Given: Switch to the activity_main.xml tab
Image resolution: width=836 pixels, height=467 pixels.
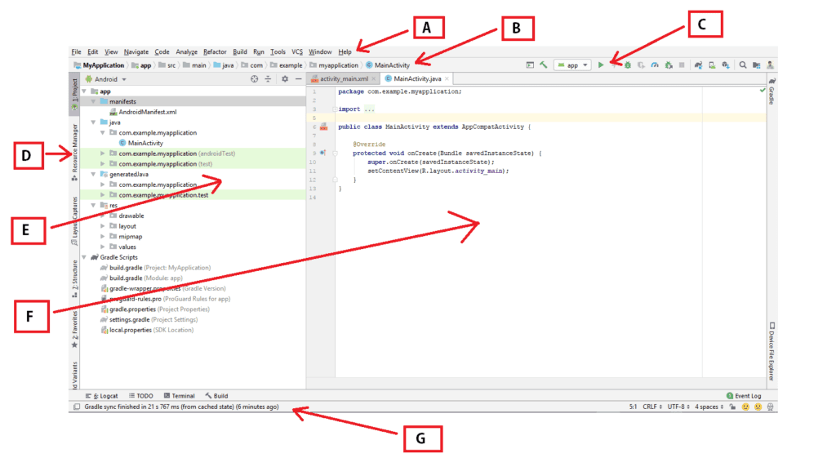Looking at the screenshot, I should [x=342, y=79].
